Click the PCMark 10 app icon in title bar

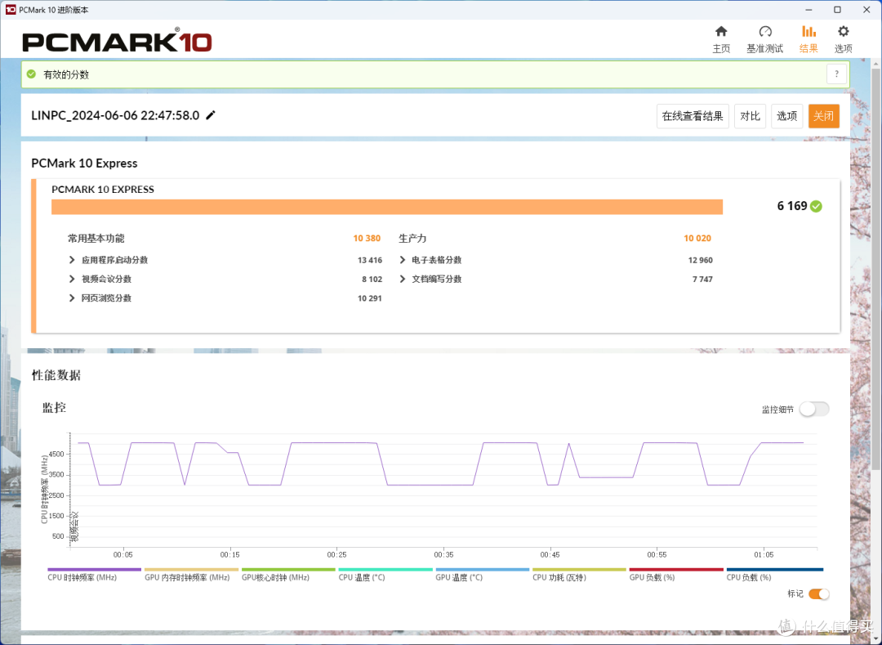pyautogui.click(x=10, y=10)
